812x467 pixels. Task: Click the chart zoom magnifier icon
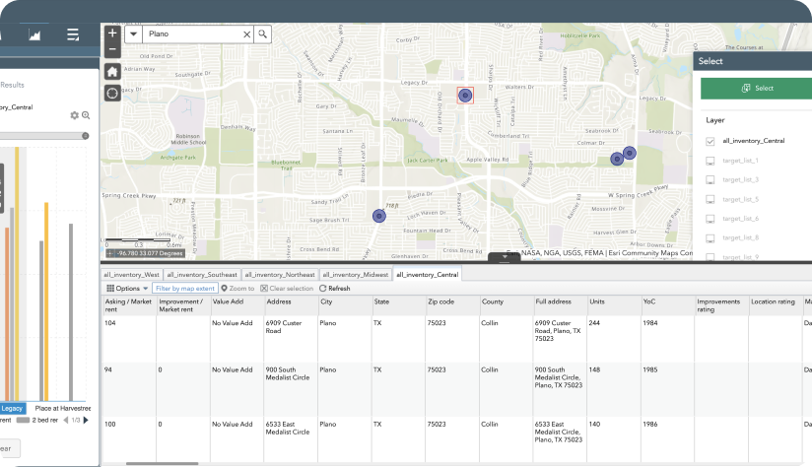pos(86,115)
